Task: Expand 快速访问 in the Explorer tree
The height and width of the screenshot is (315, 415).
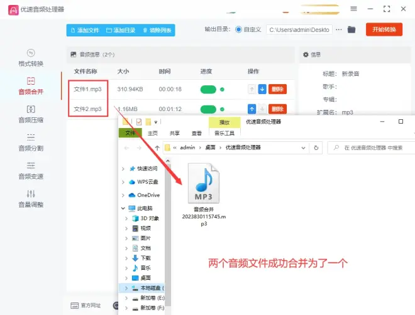Action: click(x=123, y=169)
